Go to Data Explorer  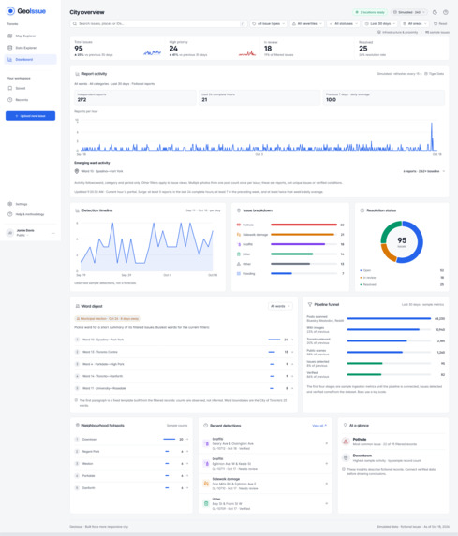30,48
